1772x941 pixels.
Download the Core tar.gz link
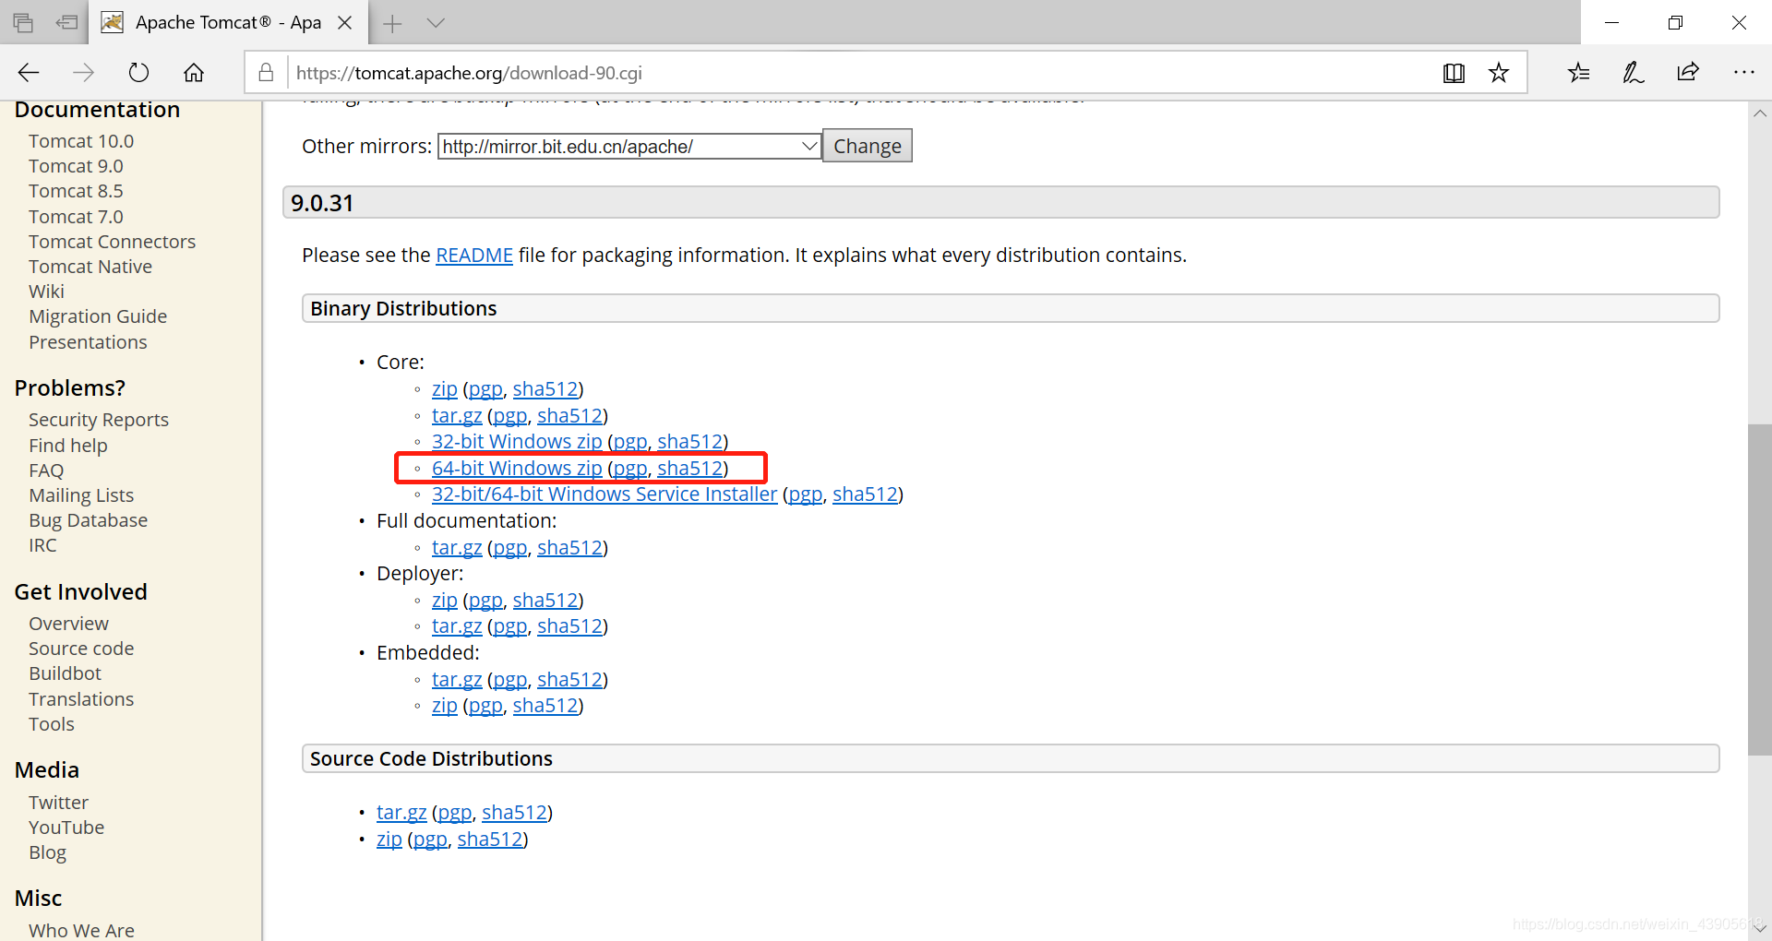(x=457, y=416)
